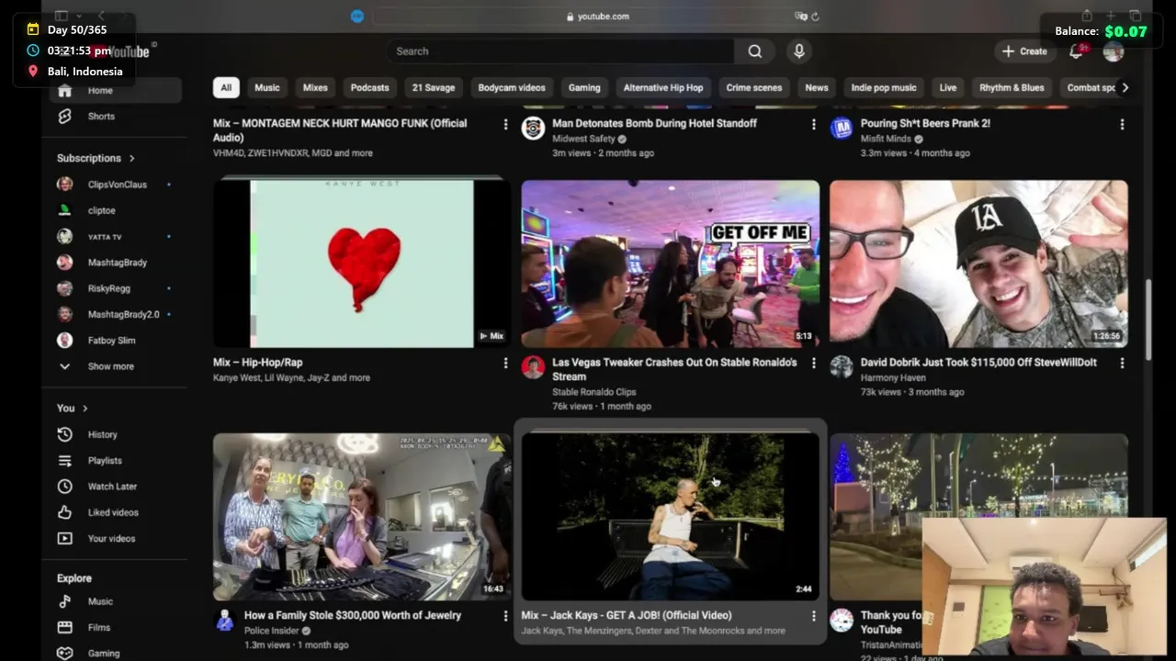Select the All filter chip
This screenshot has height=661, width=1176.
(x=226, y=88)
